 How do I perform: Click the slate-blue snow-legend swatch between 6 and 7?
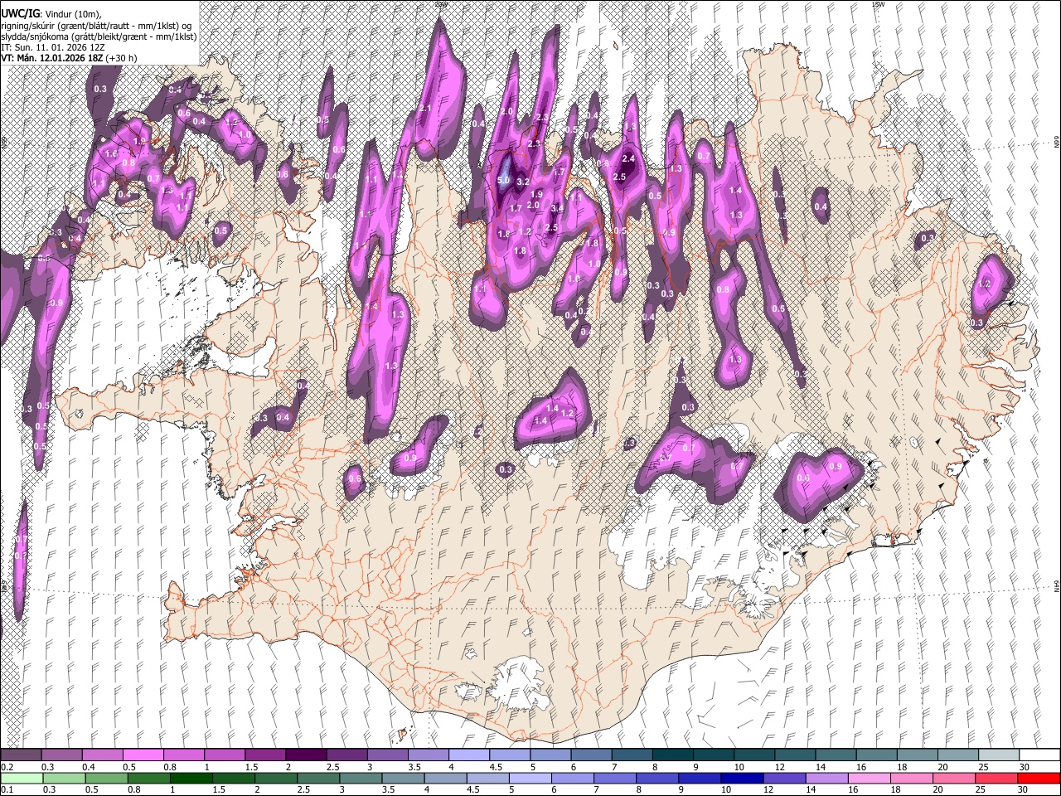point(591,755)
